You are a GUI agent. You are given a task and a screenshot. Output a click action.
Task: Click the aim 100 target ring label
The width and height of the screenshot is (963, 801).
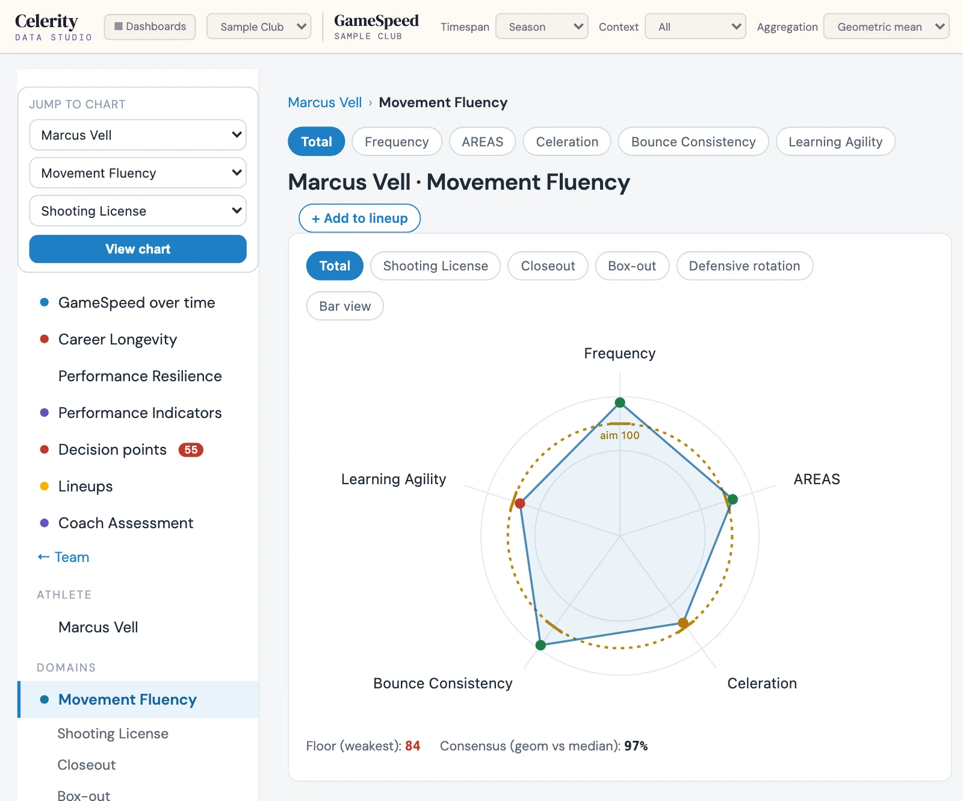coord(619,435)
